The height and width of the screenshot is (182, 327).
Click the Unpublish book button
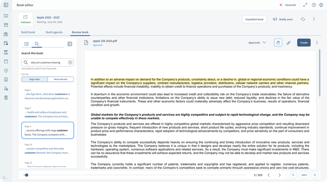[x=254, y=19]
